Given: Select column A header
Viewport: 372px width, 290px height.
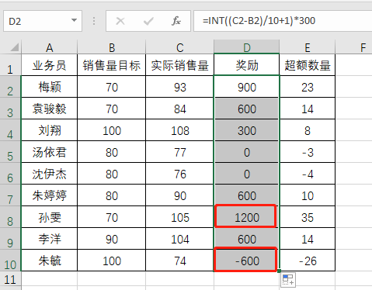Looking at the screenshot, I should click(49, 47).
